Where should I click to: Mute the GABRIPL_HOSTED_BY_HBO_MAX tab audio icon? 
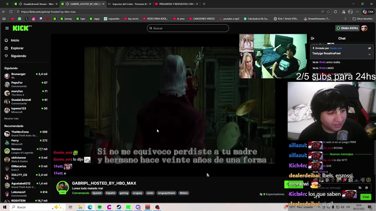tap(67, 4)
